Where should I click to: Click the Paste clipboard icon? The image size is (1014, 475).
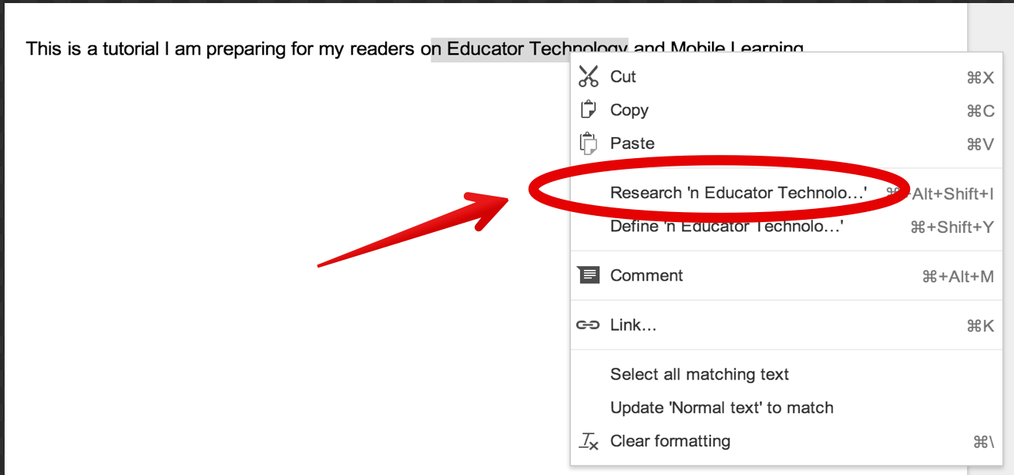(588, 143)
